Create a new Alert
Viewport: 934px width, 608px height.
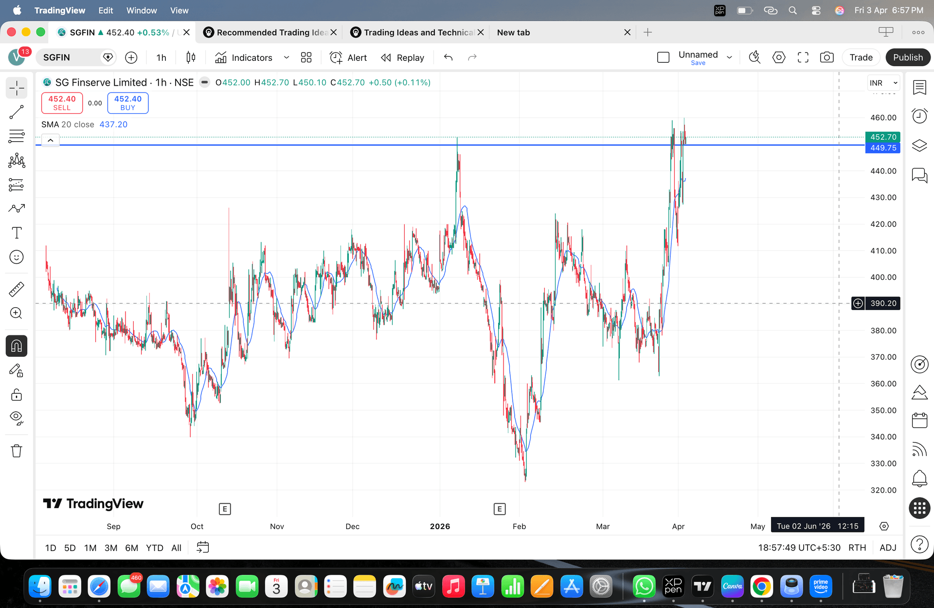tap(348, 57)
